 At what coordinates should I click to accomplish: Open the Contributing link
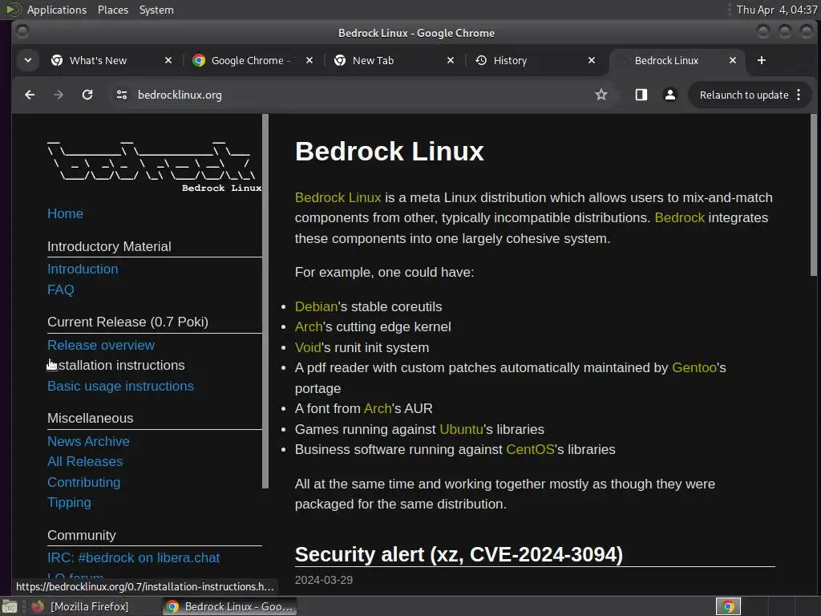coord(83,482)
